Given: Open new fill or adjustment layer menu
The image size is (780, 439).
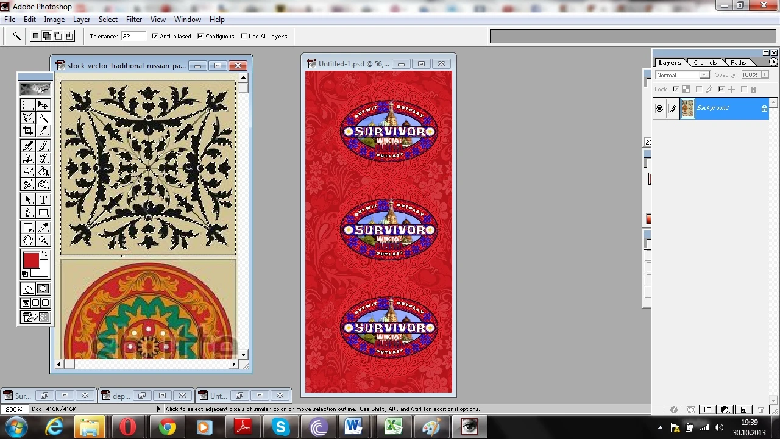Looking at the screenshot, I should (x=725, y=410).
